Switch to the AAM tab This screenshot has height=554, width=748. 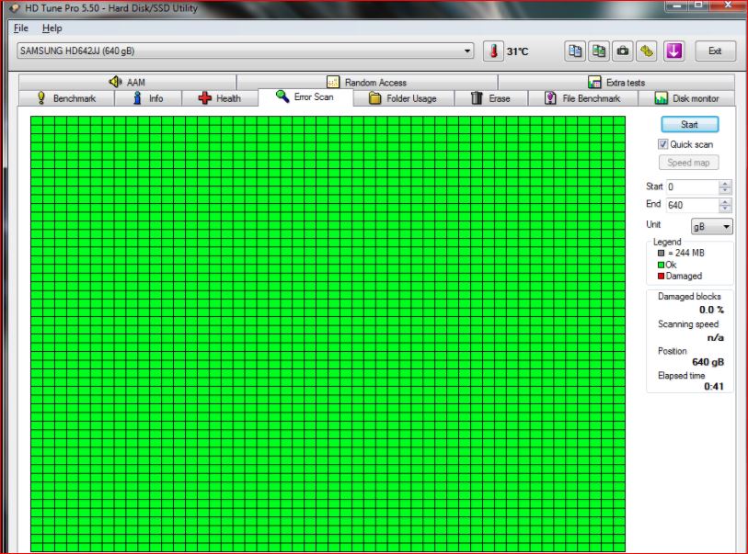tap(127, 82)
